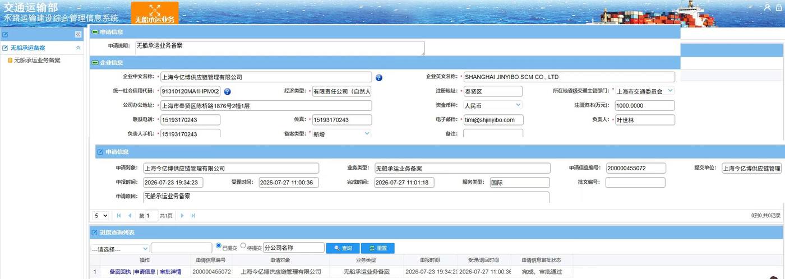Click the 完成，审批通过 status cell
This screenshot has height=279, width=785.
click(541, 272)
